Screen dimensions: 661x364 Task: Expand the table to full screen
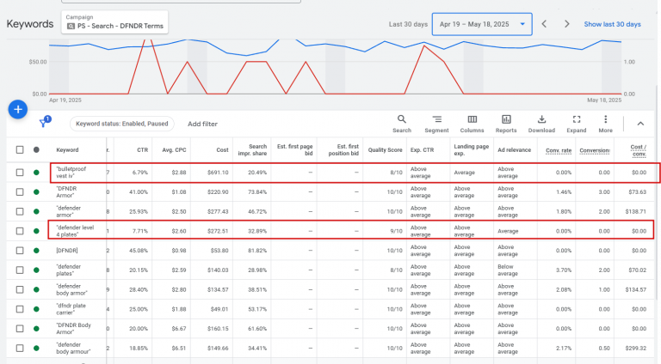[577, 124]
